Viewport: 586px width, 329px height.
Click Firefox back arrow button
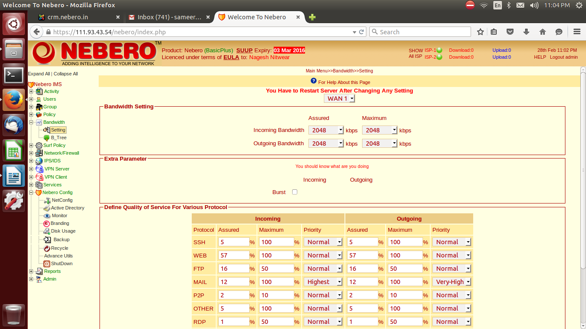36,32
